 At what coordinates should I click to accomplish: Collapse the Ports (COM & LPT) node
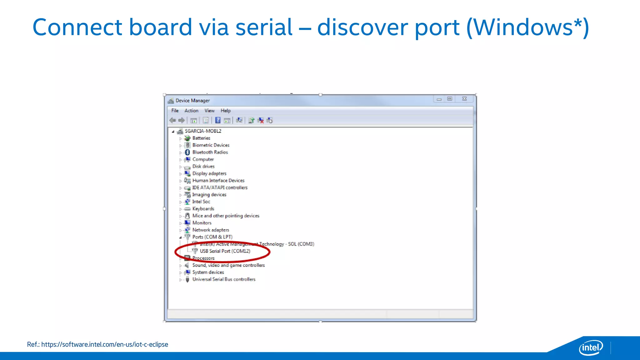tap(180, 237)
